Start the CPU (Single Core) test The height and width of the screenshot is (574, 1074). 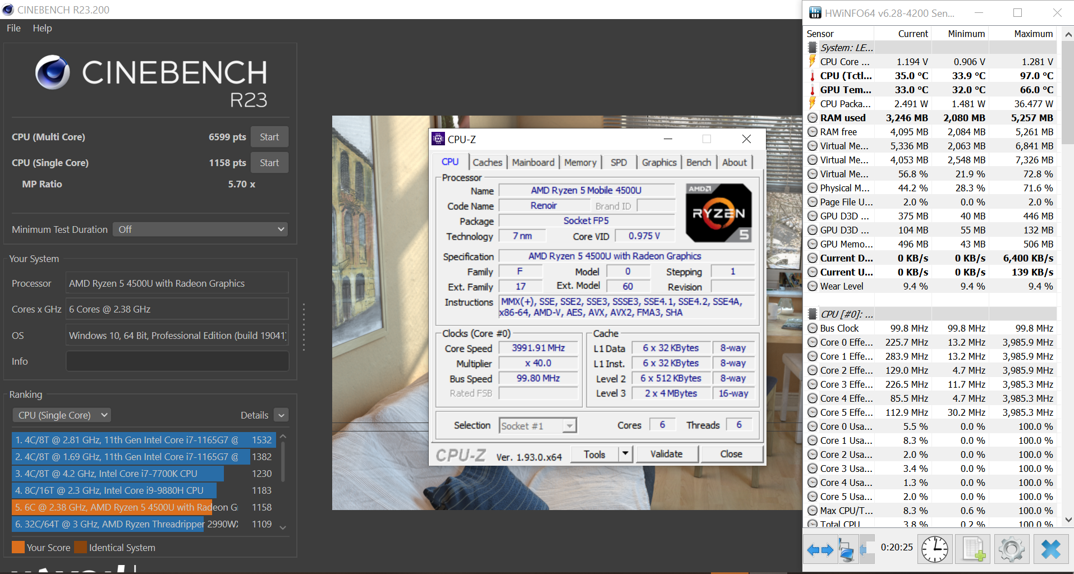click(x=269, y=163)
